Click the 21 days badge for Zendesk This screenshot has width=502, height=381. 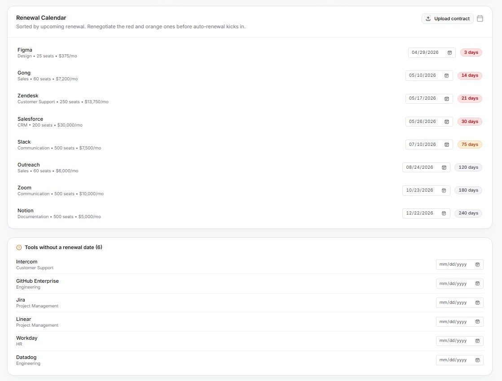coord(470,99)
